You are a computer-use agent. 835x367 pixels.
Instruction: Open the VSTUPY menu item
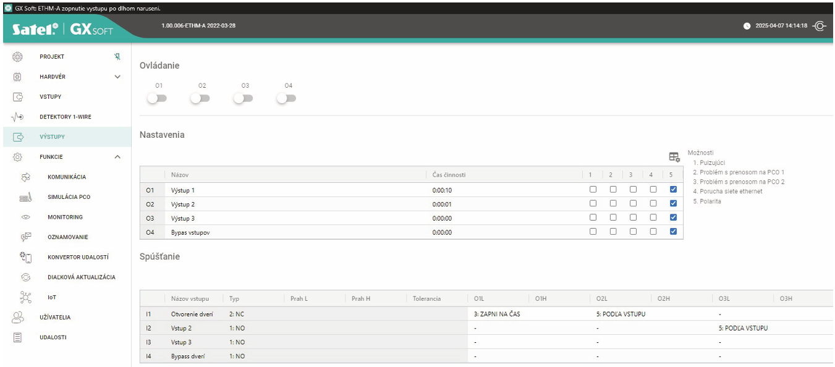[x=51, y=97]
